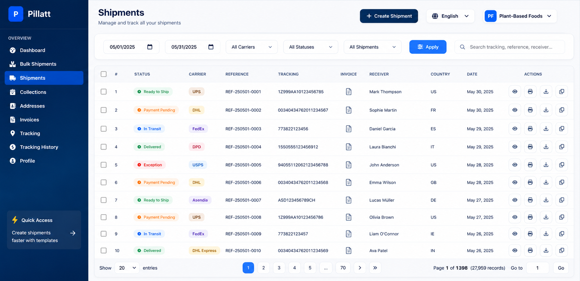Viewport: 580px width, 281px height.
Task: Open calendar picker for end date 05/31/2025
Action: pyautogui.click(x=211, y=47)
